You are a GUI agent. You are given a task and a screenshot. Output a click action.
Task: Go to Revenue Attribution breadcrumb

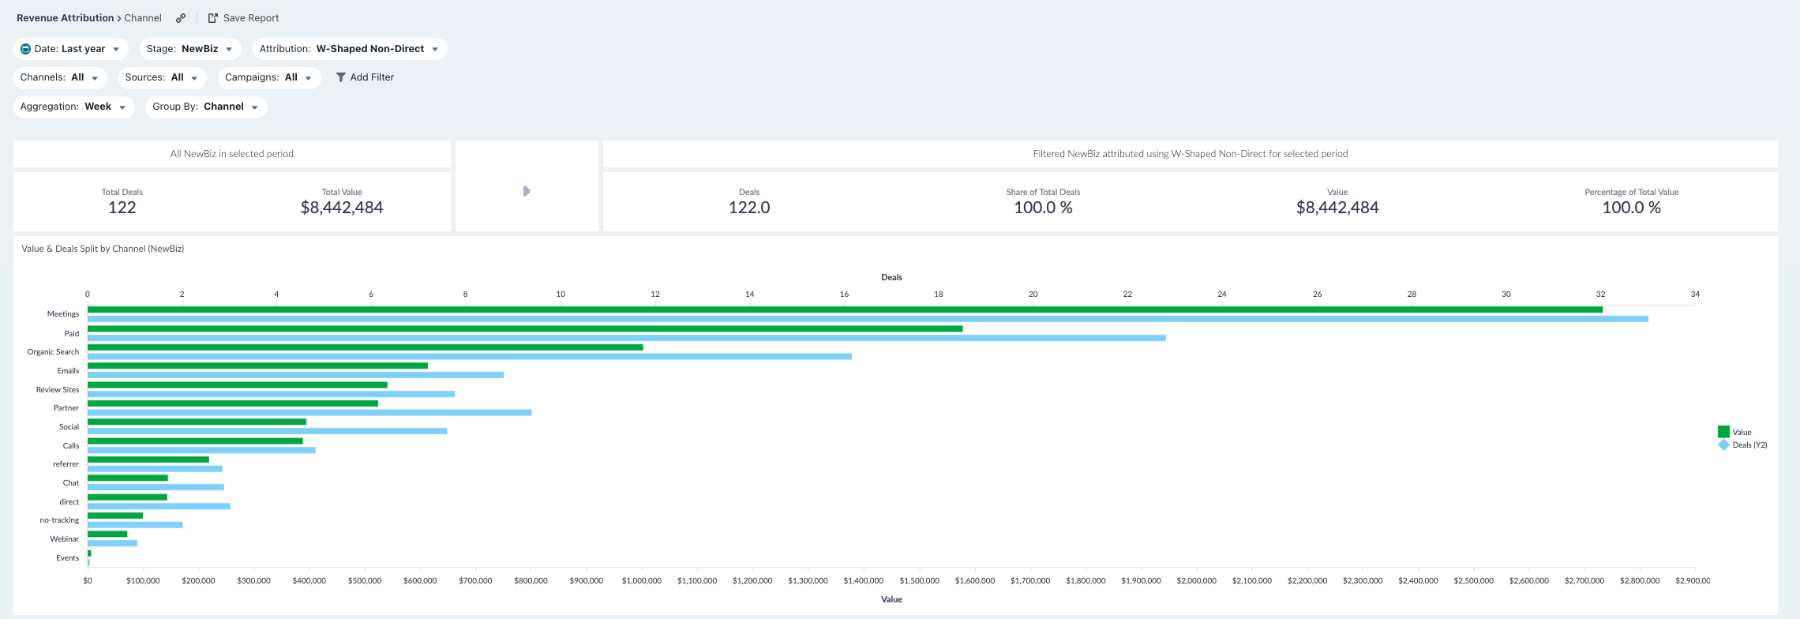tap(66, 18)
